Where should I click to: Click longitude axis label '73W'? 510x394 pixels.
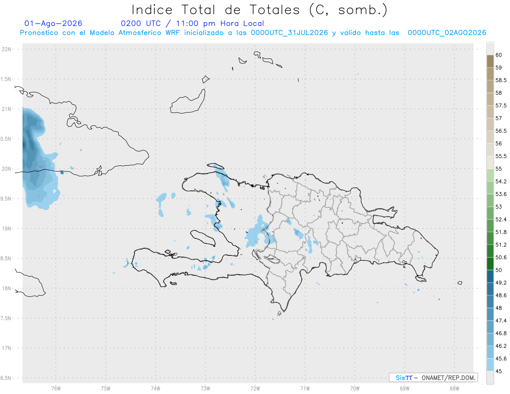pos(205,388)
